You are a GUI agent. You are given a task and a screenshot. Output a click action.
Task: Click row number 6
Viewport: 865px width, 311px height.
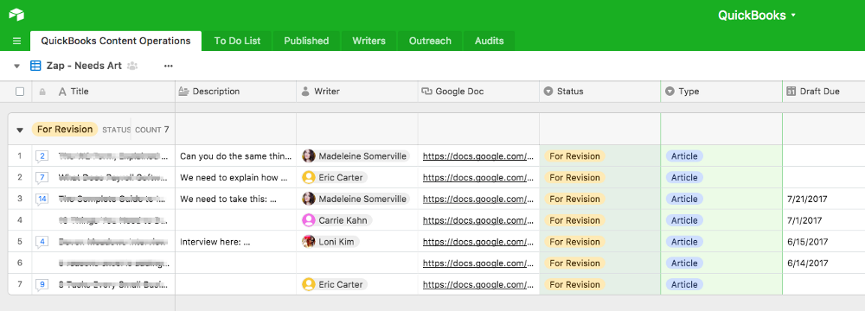(x=20, y=263)
